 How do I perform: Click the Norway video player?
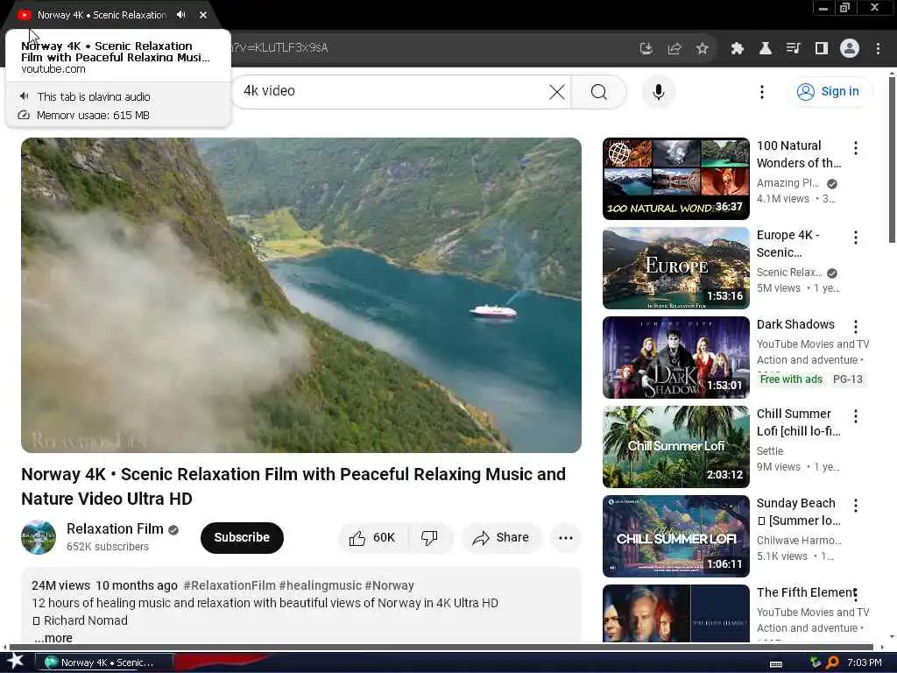[x=301, y=294]
